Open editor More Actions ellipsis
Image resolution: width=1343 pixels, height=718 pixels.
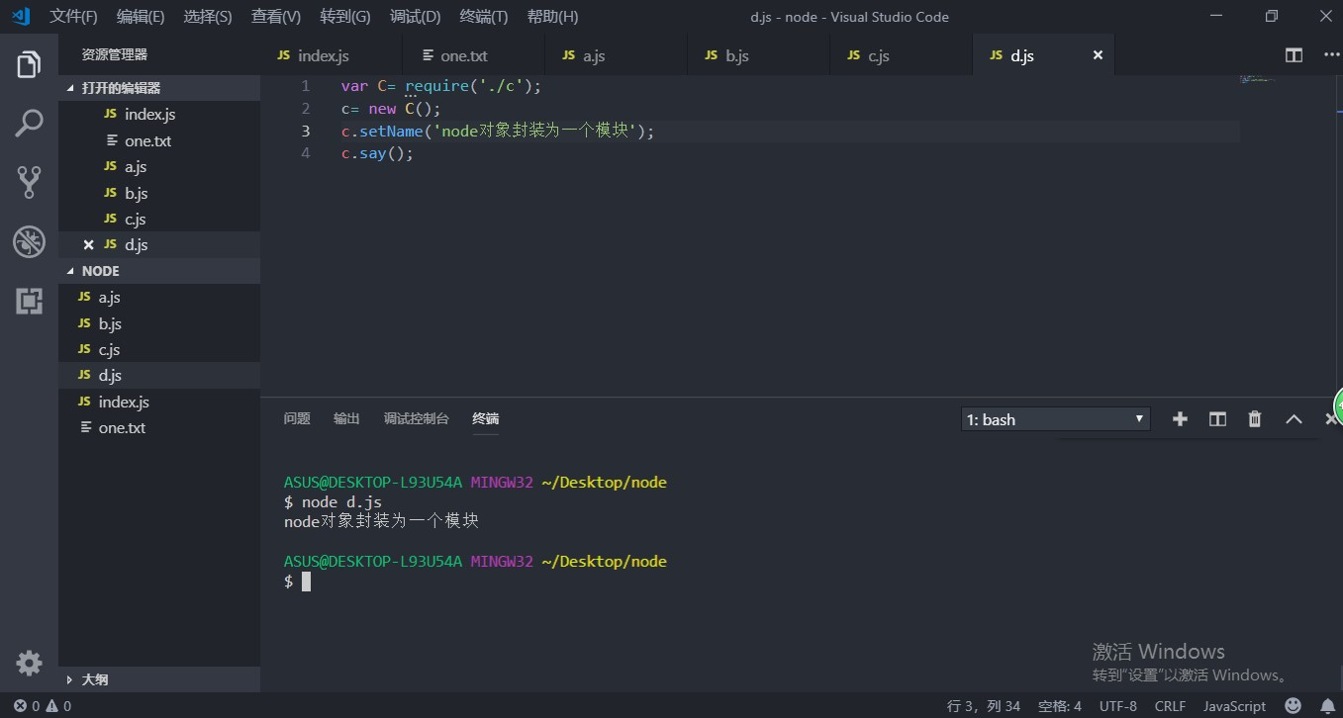1331,55
